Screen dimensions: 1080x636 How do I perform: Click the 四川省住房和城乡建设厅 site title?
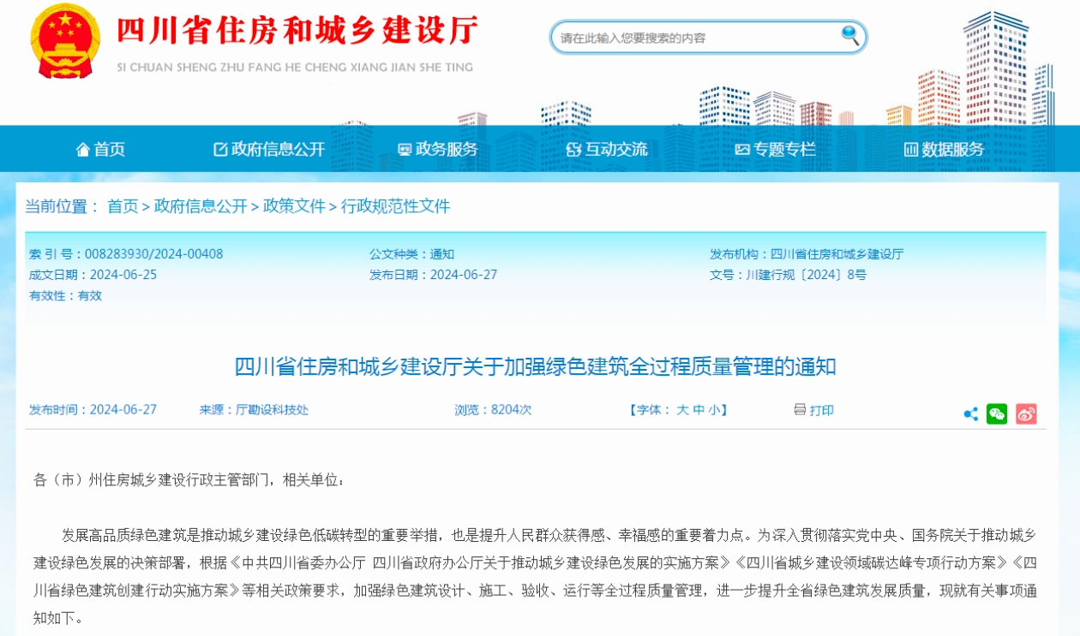point(296,32)
